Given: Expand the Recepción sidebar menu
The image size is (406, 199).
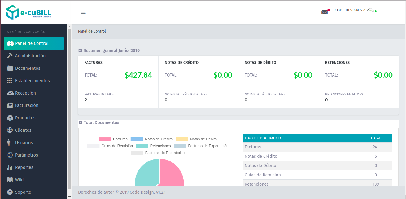Looking at the screenshot, I should [x=25, y=93].
